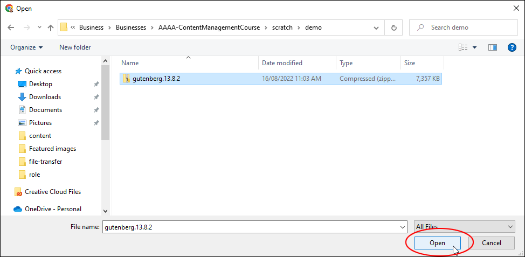Click sidebar scrollbar down arrow
This screenshot has height=257, width=525.
pos(105,211)
